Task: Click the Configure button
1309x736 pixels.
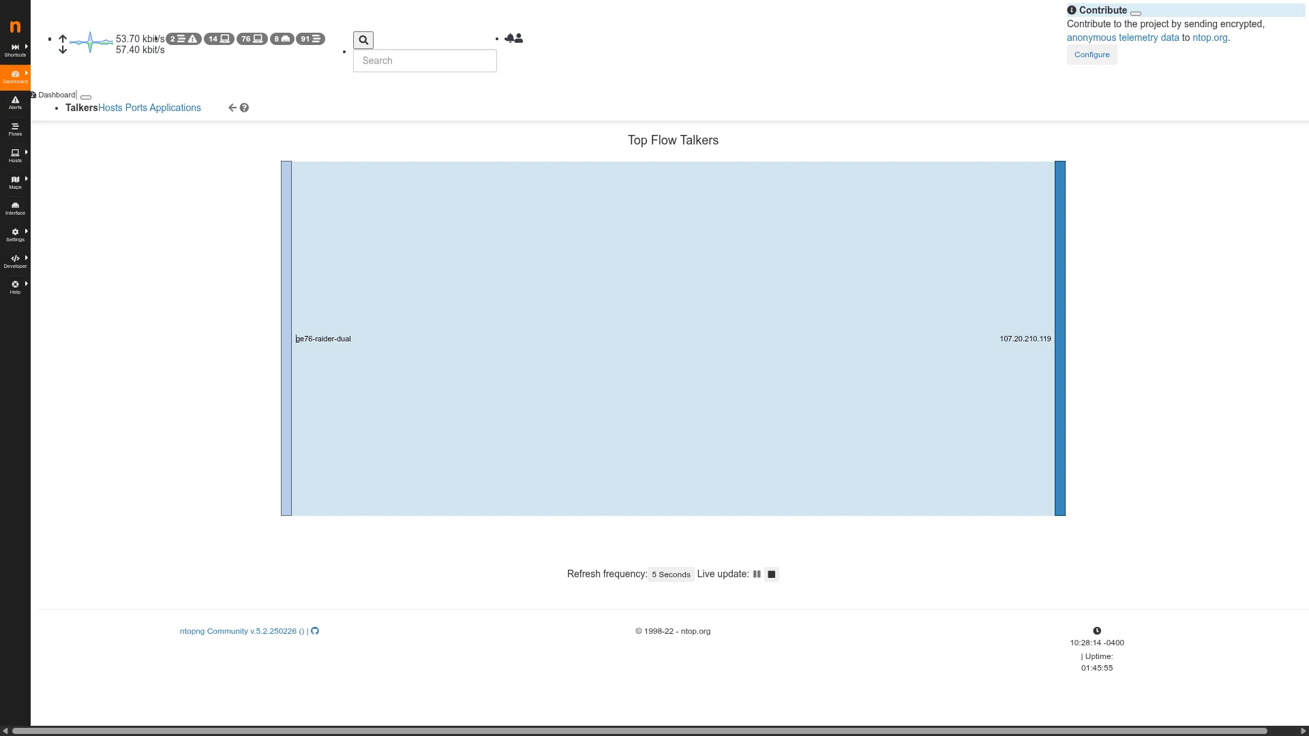Action: (1092, 55)
